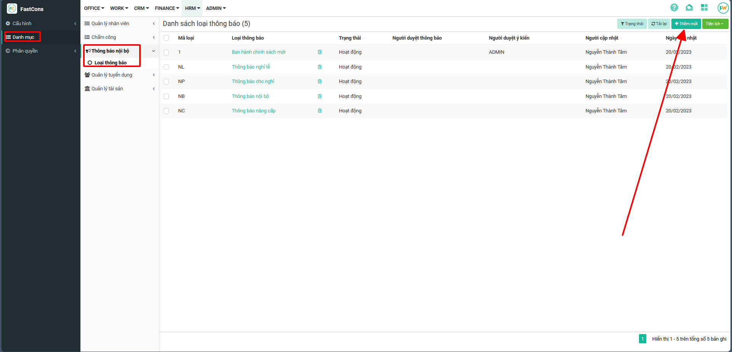Screen dimensions: 732x352
Task: Open 'Thông báo cho nghỉ' link
Action: tap(253, 82)
